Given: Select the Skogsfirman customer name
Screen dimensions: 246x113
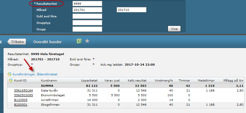Looking at the screenshot, I should pyautogui.click(x=50, y=104).
